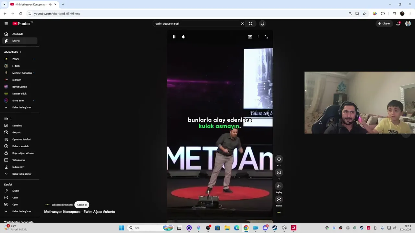The width and height of the screenshot is (415, 233).
Task: Open a new browser tab
Action: click(x=63, y=5)
